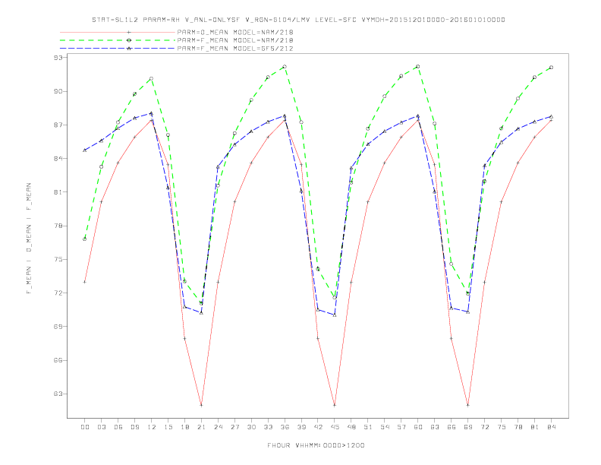Viewport: 601px width, 465px height.
Task: Click x-axis title FHOUR VHHMM:0000>1200
Action: pos(316,445)
